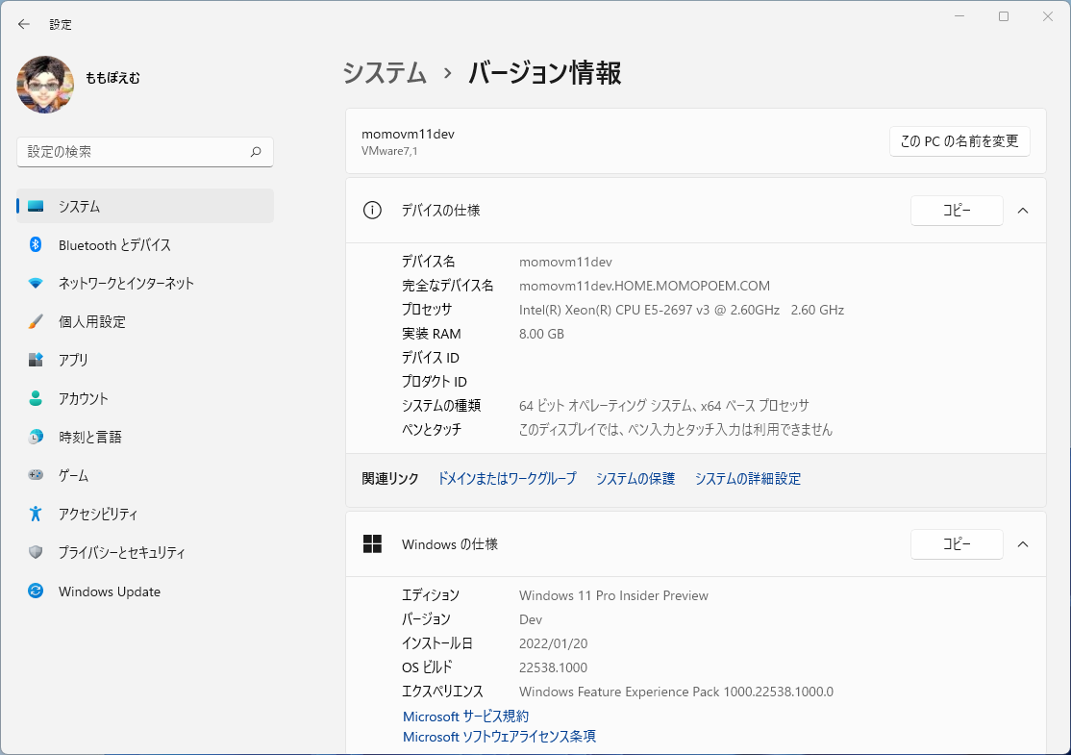Click この PC の名前を変更 button
Viewport: 1071px width, 755px height.
pos(959,141)
